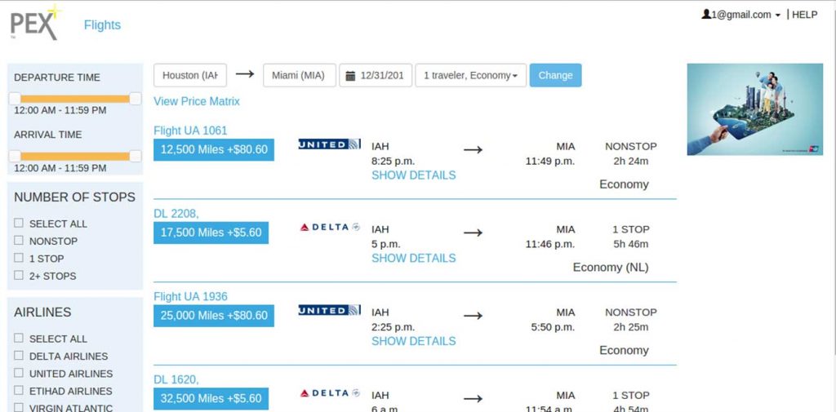Click the calendar icon in the date field
836x412 pixels.
coord(350,76)
